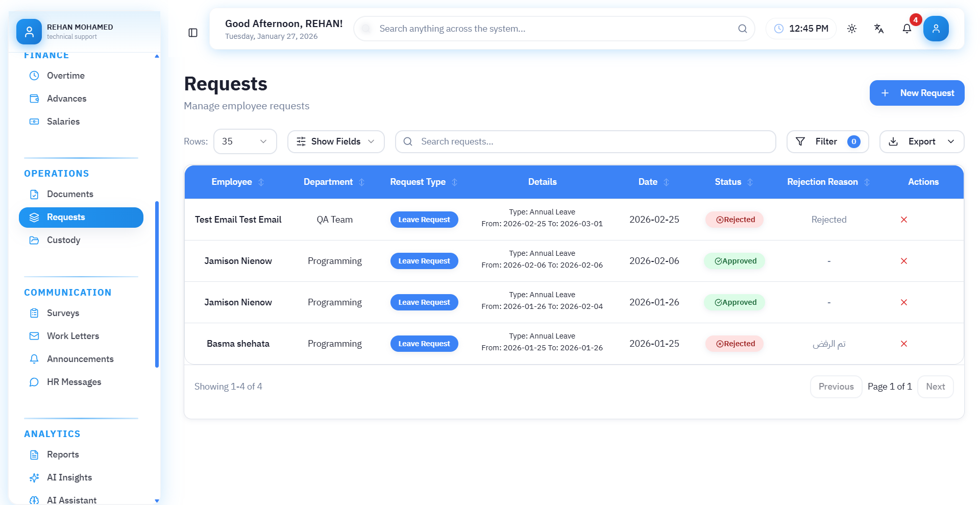
Task: Click the red X action on Basma shehata's row
Action: pyautogui.click(x=904, y=344)
